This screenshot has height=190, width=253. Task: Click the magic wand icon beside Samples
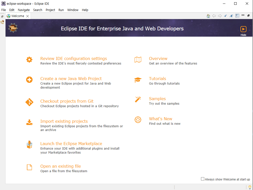point(138,99)
